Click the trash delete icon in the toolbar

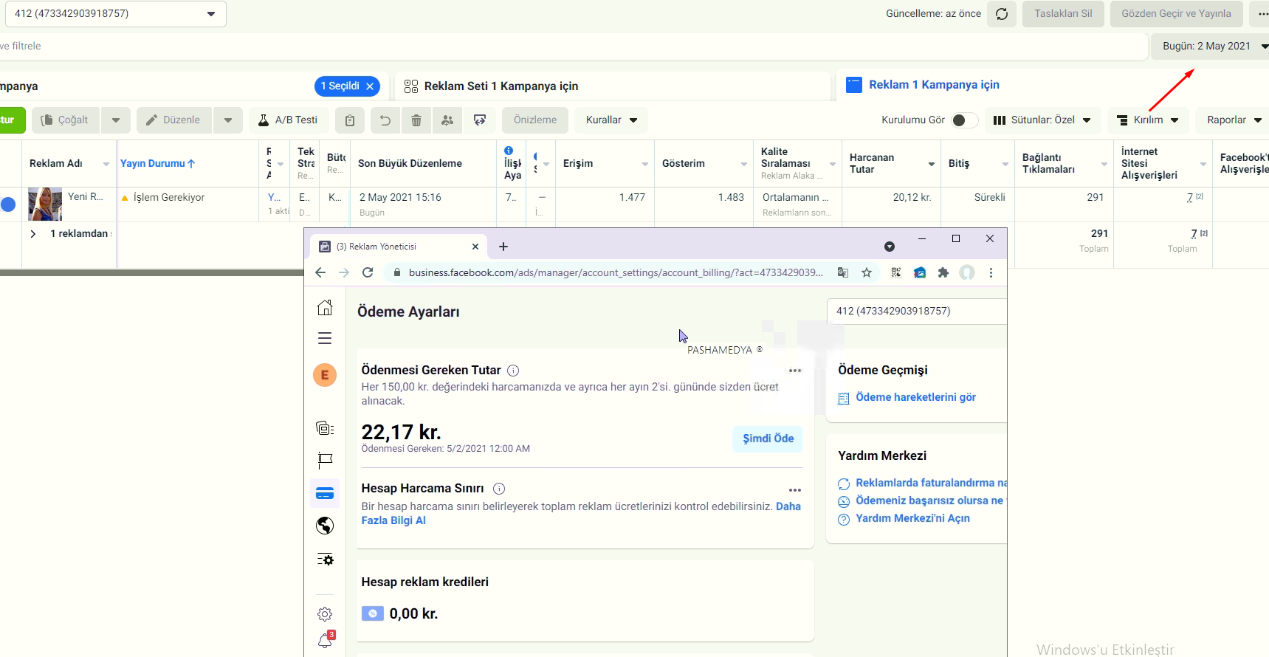tap(416, 120)
